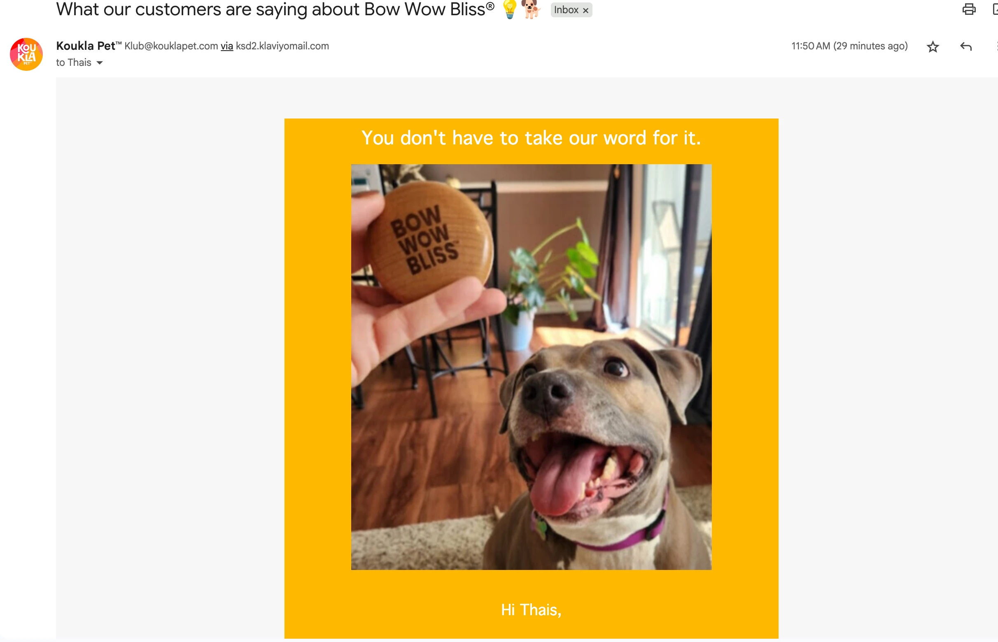
Task: Click the yellow email banner background
Action: pos(317,333)
